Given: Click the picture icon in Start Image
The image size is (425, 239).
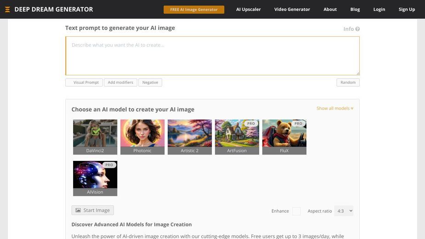Looking at the screenshot, I should [x=78, y=210].
